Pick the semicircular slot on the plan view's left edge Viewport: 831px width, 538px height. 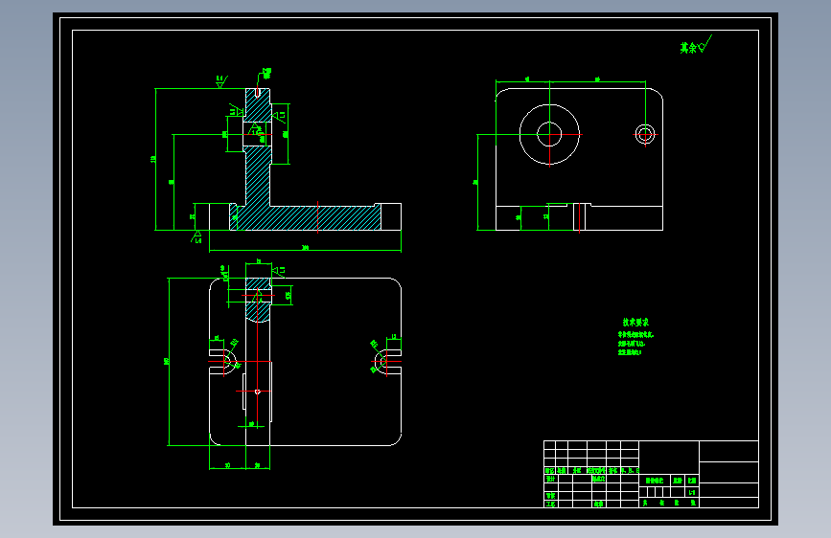224,362
